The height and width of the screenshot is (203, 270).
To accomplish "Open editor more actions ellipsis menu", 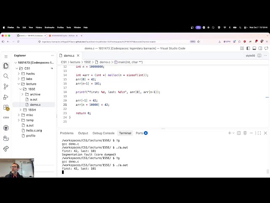I will point(265,55).
